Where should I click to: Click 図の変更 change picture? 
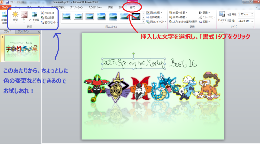[x=47, y=17]
